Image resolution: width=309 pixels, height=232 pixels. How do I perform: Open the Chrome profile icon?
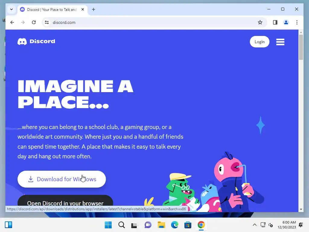[x=286, y=22]
